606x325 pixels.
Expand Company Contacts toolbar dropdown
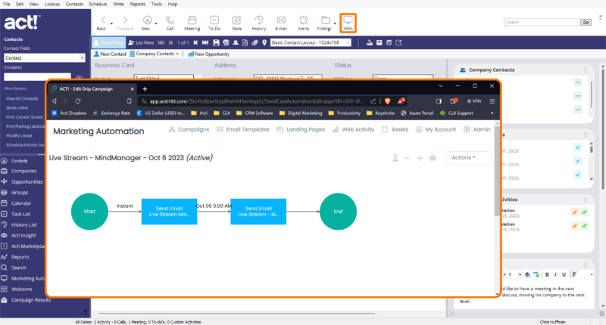point(177,54)
